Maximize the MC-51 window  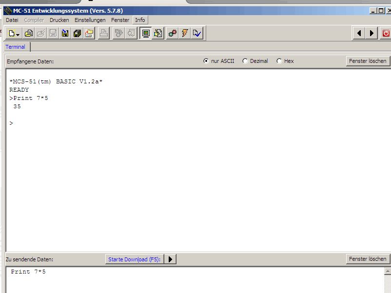click(x=381, y=11)
